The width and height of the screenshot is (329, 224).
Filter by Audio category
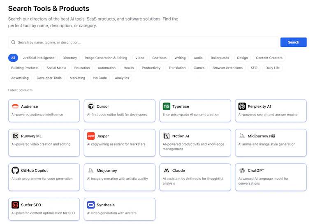[x=198, y=58]
